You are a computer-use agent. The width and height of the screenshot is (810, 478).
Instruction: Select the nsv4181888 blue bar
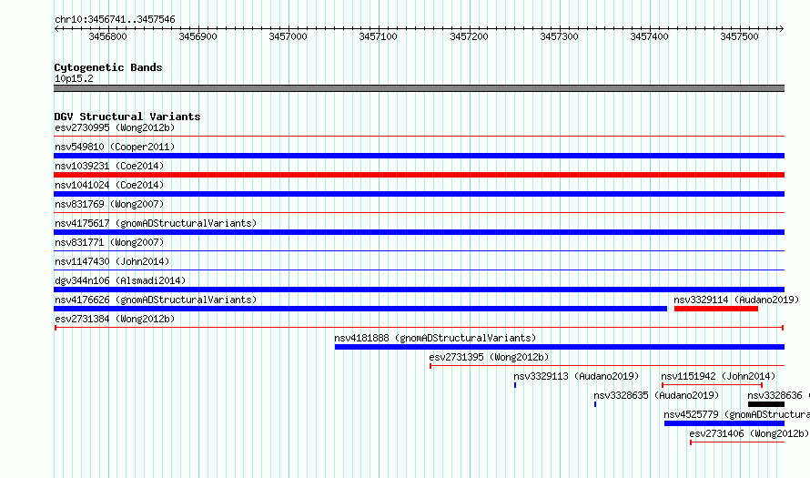point(560,347)
